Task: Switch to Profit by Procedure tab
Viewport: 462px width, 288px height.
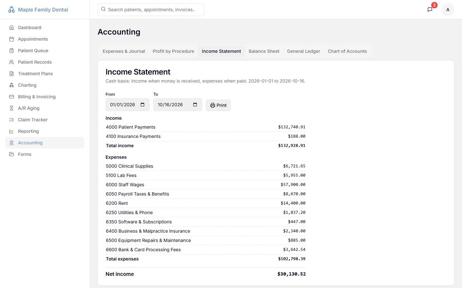Action: [174, 51]
